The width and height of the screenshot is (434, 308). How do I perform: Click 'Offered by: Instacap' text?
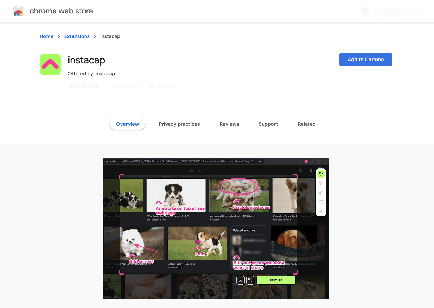click(x=91, y=74)
